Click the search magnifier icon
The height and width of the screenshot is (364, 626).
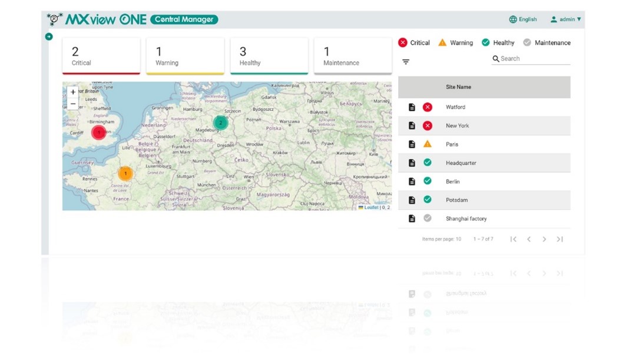click(x=496, y=59)
